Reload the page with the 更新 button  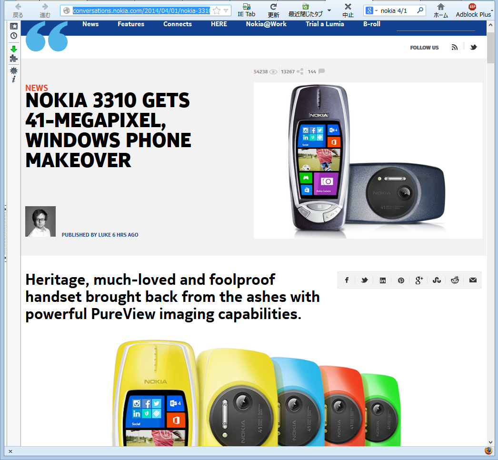(273, 10)
